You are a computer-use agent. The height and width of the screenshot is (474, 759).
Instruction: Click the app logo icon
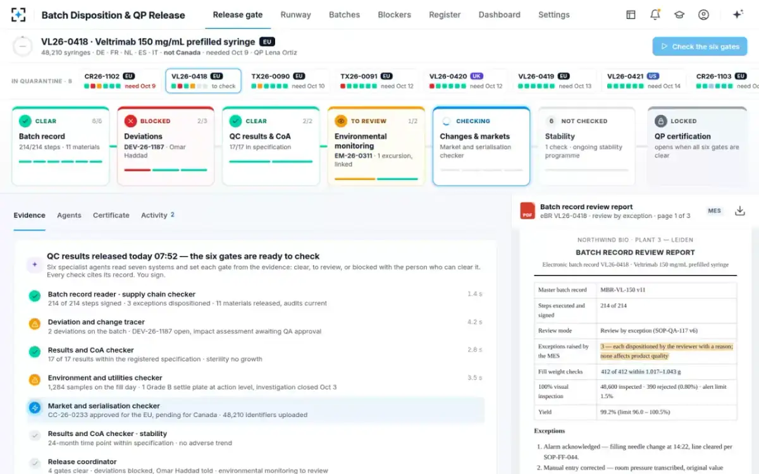pyautogui.click(x=19, y=15)
